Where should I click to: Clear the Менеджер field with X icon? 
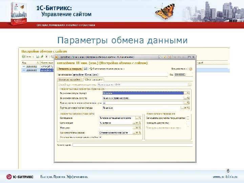pyautogui.click(x=137, y=128)
